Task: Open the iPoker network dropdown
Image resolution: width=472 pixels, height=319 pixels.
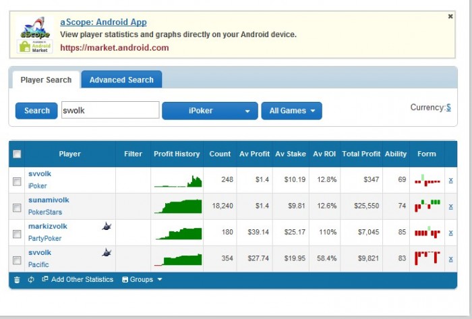Action: point(210,111)
